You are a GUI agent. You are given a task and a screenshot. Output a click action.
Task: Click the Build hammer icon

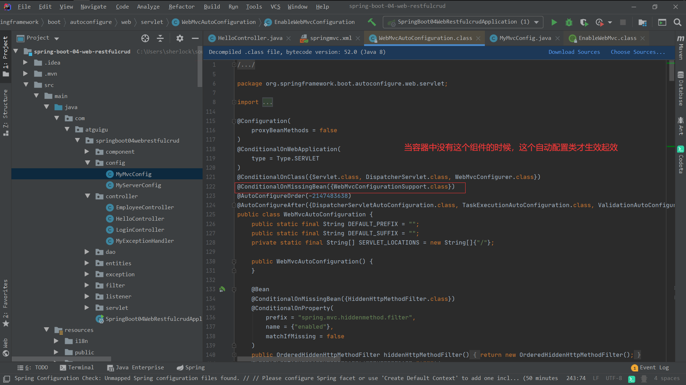pos(372,22)
